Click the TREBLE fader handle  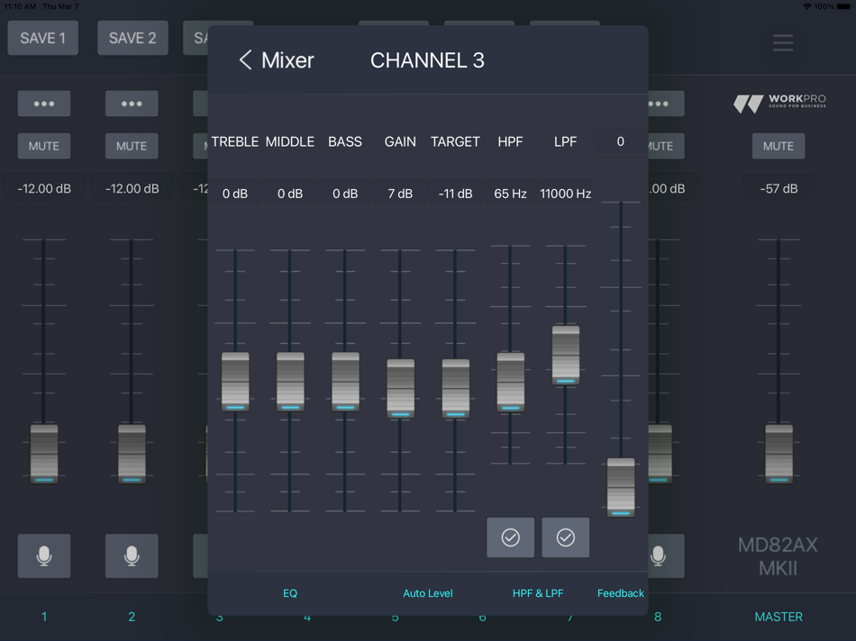point(235,382)
